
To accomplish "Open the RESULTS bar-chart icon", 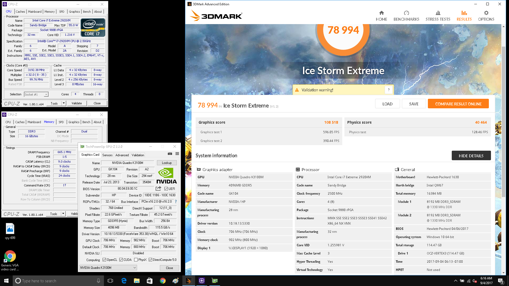I will (464, 13).
